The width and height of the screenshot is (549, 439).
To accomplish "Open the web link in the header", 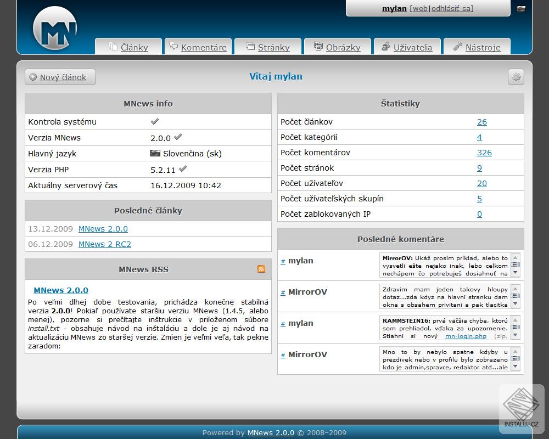I will (420, 8).
